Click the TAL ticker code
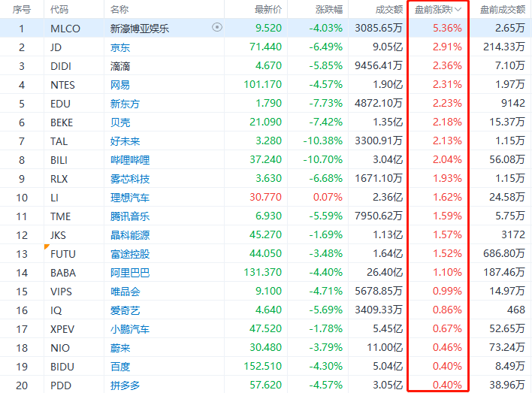The width and height of the screenshot is (532, 393). [x=59, y=141]
